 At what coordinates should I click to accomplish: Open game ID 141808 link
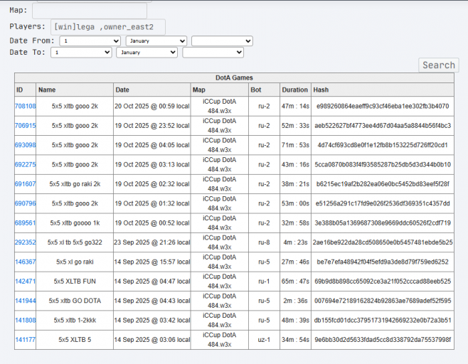(x=26, y=320)
